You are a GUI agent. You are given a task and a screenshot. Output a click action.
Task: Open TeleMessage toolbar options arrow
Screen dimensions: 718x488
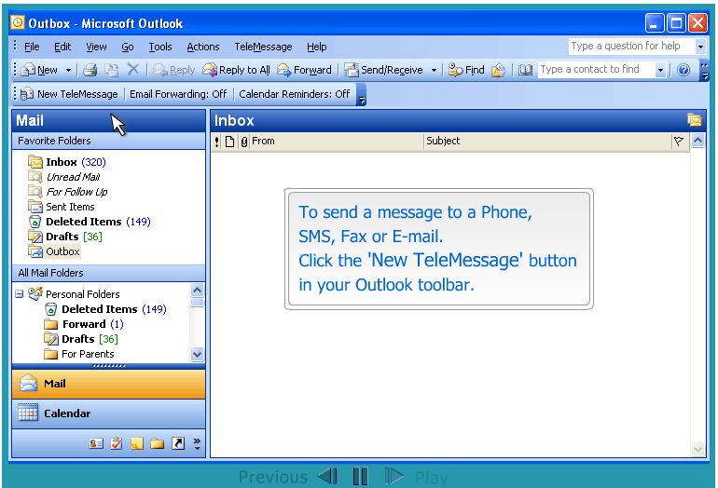[361, 95]
